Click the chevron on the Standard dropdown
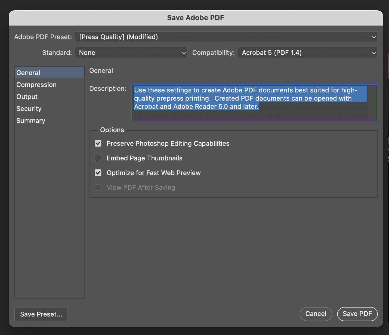This screenshot has height=335, width=389. click(x=184, y=52)
